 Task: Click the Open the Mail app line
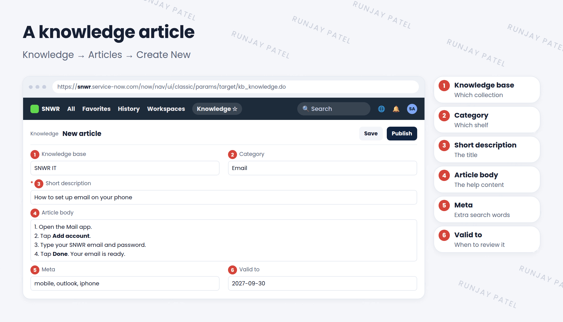[63, 227]
